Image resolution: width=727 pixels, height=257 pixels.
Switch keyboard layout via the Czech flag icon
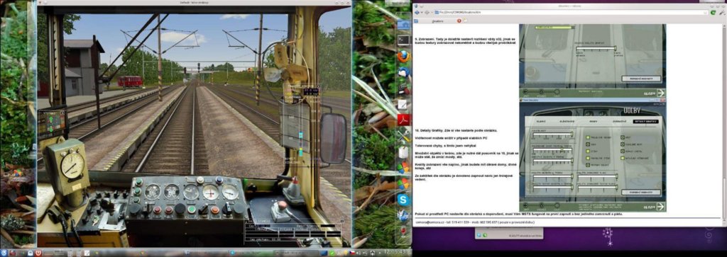(x=352, y=253)
